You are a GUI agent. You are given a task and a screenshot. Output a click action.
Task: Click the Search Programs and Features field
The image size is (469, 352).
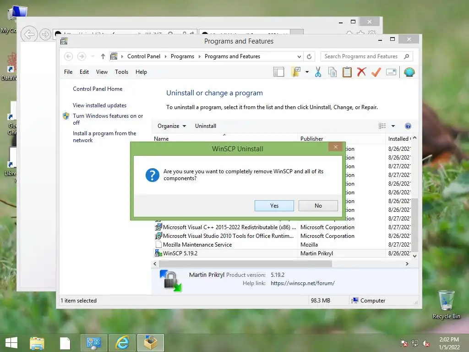click(x=366, y=56)
